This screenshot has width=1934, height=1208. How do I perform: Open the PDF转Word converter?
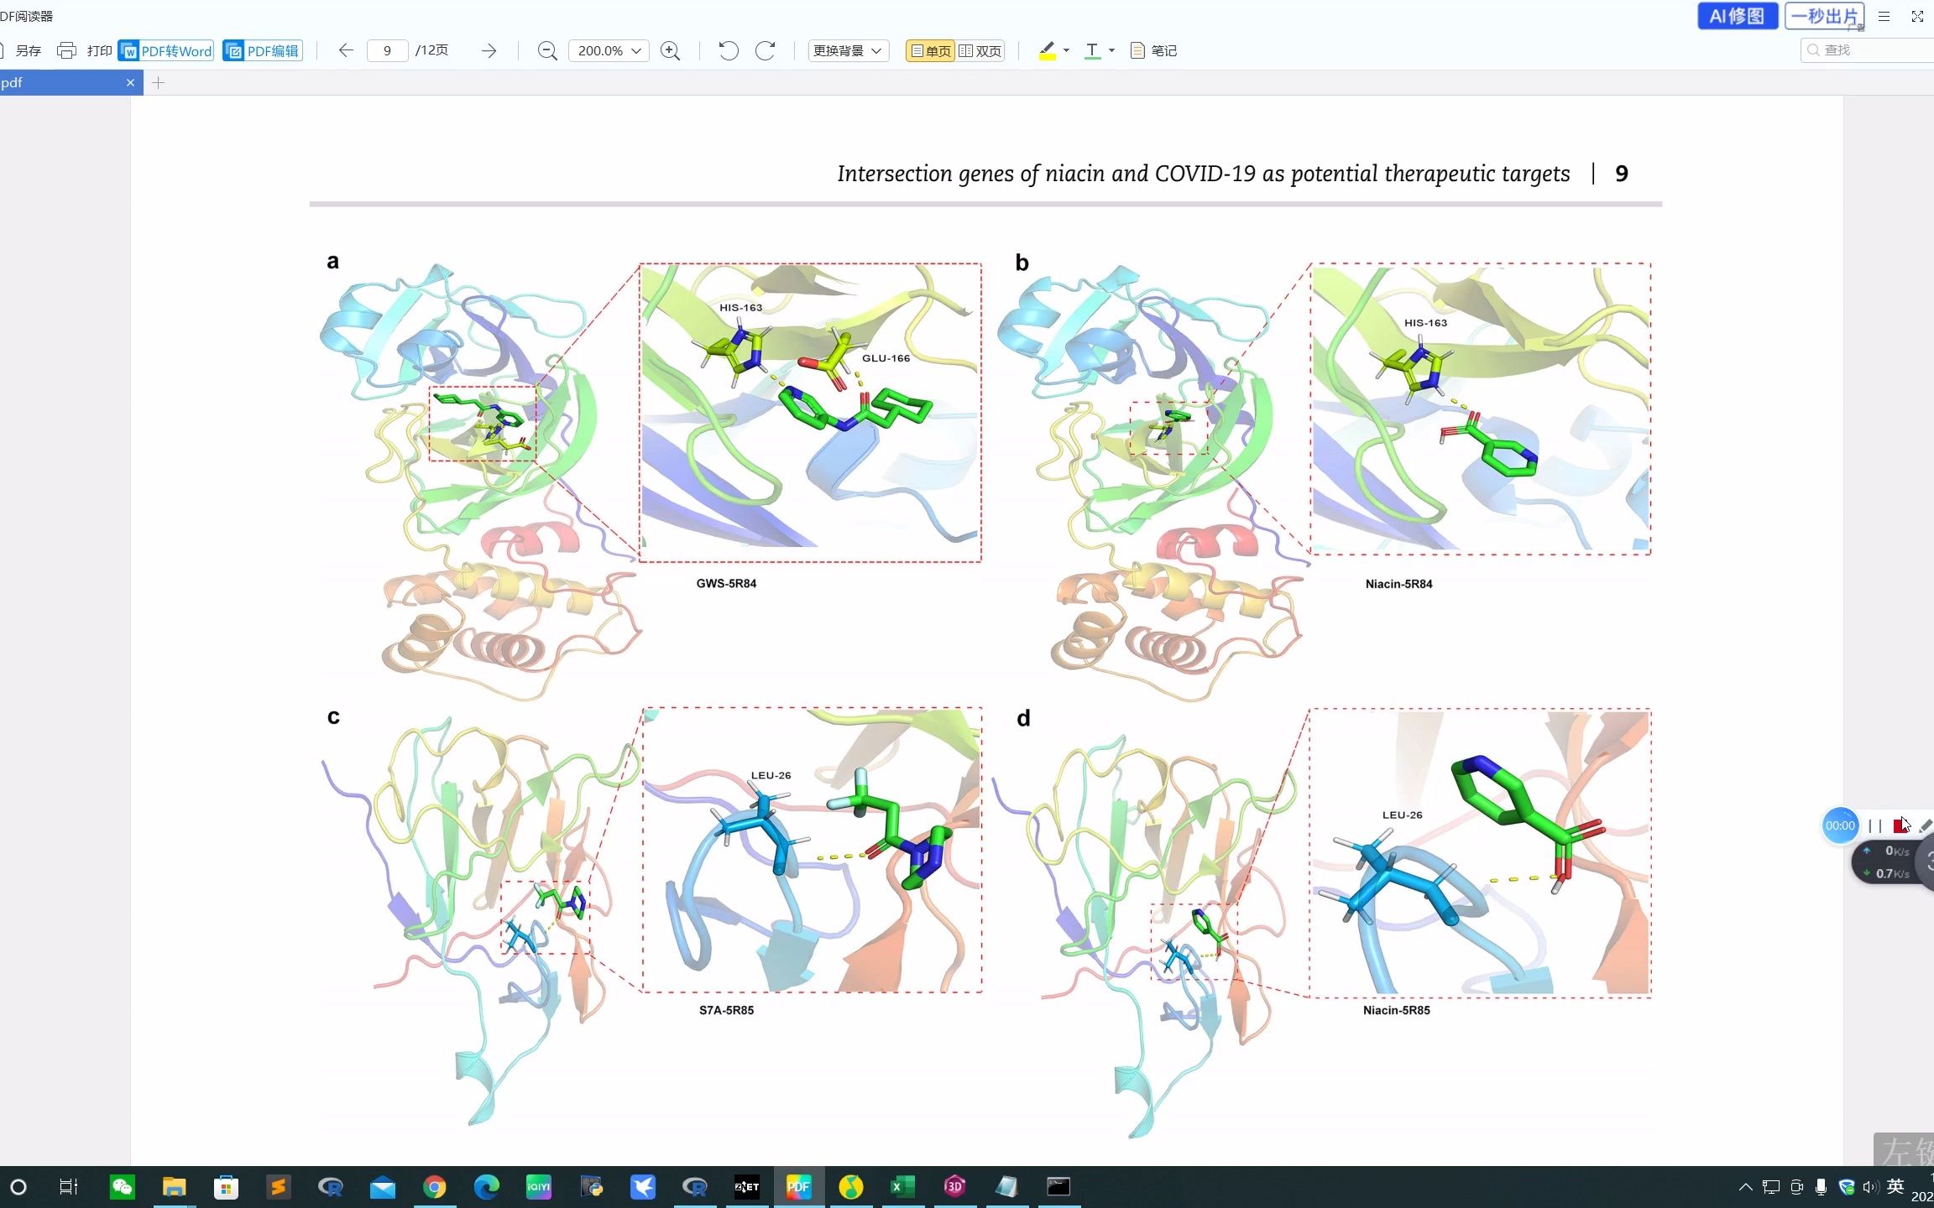tap(166, 50)
